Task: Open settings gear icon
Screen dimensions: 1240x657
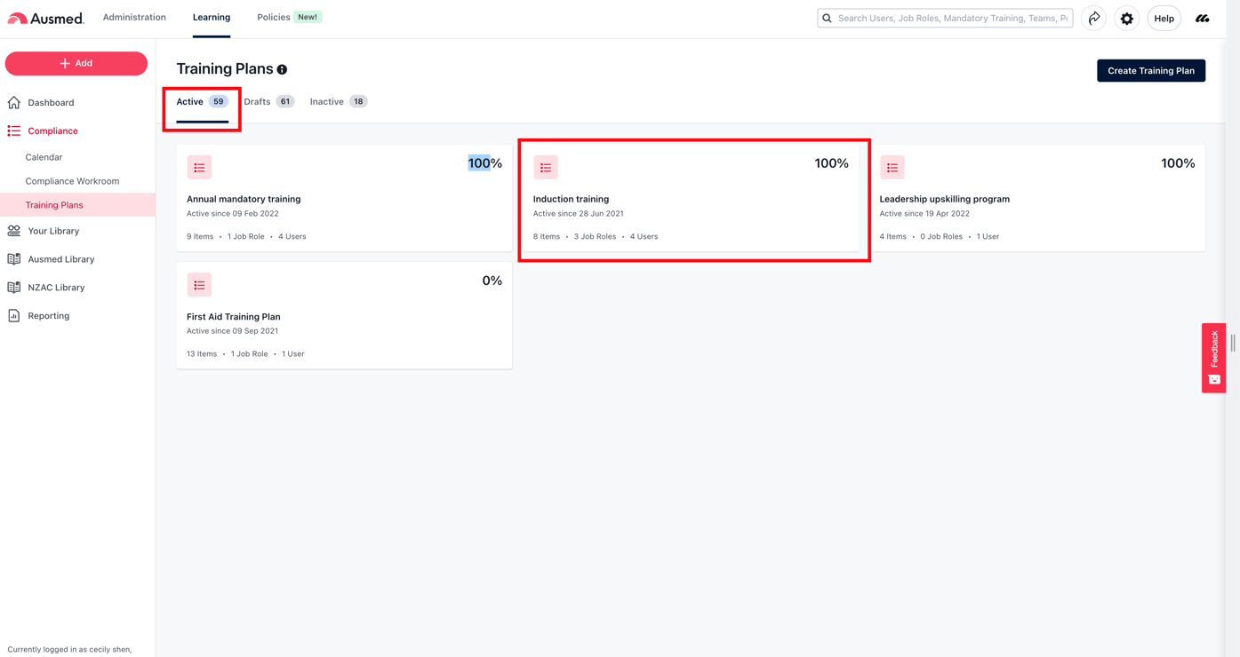Action: (1126, 18)
